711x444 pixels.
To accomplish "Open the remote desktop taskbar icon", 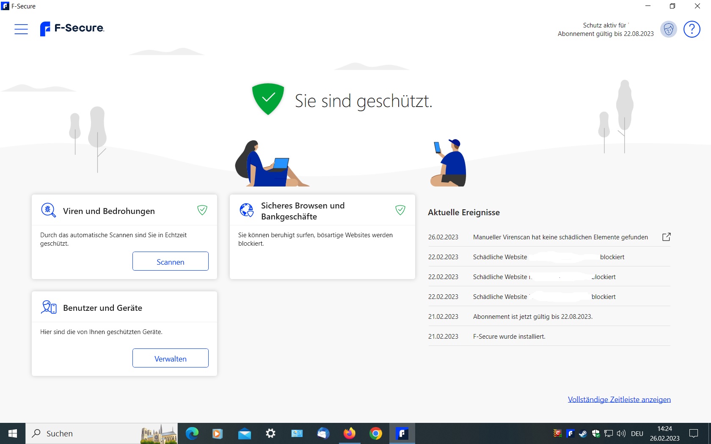I will point(297,433).
